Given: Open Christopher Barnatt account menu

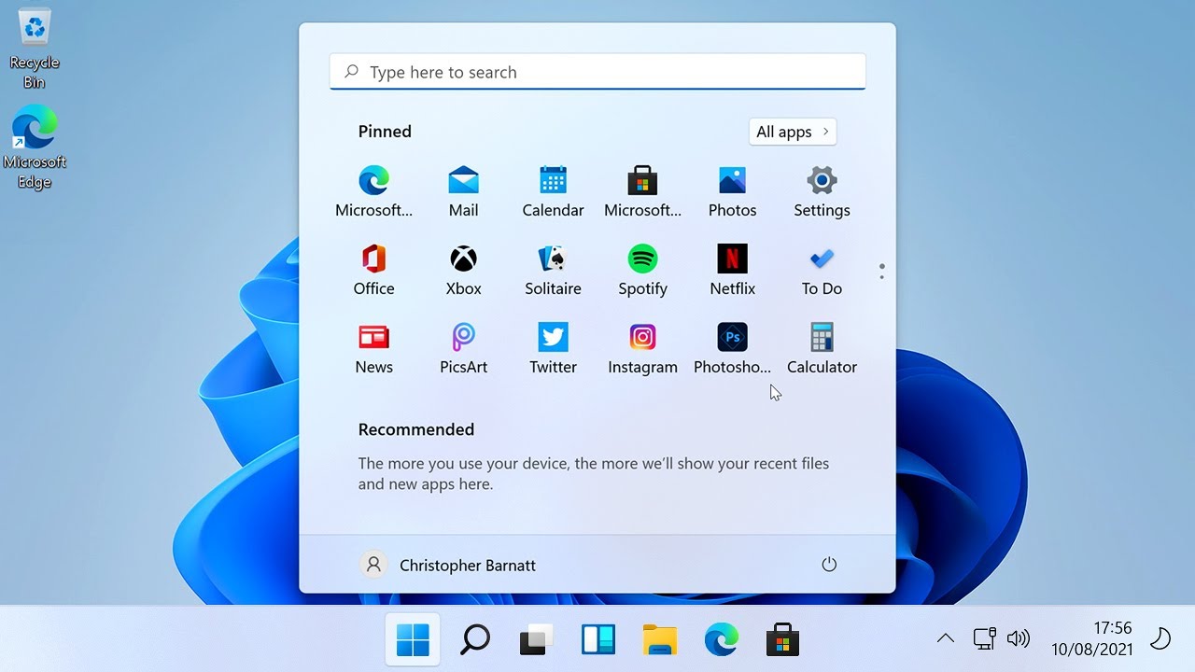Looking at the screenshot, I should [x=448, y=565].
